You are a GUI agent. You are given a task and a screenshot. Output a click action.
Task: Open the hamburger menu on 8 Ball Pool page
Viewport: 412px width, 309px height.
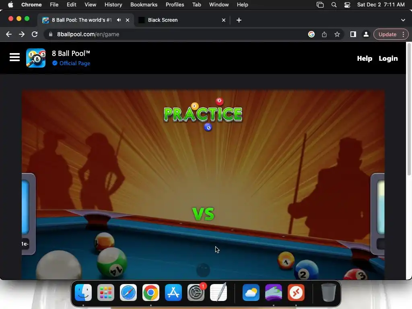coord(15,57)
